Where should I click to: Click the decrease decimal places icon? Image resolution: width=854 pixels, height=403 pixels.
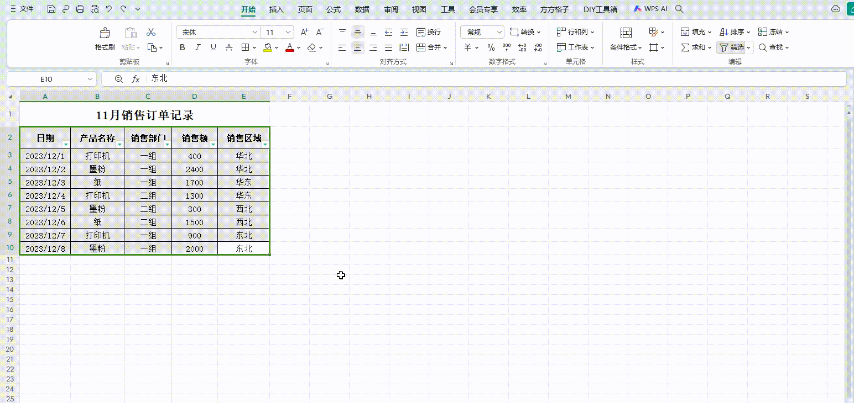(538, 47)
